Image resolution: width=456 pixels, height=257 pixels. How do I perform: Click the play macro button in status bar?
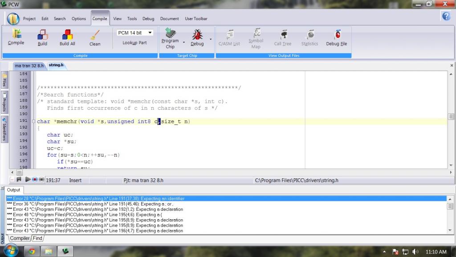[x=28, y=180]
